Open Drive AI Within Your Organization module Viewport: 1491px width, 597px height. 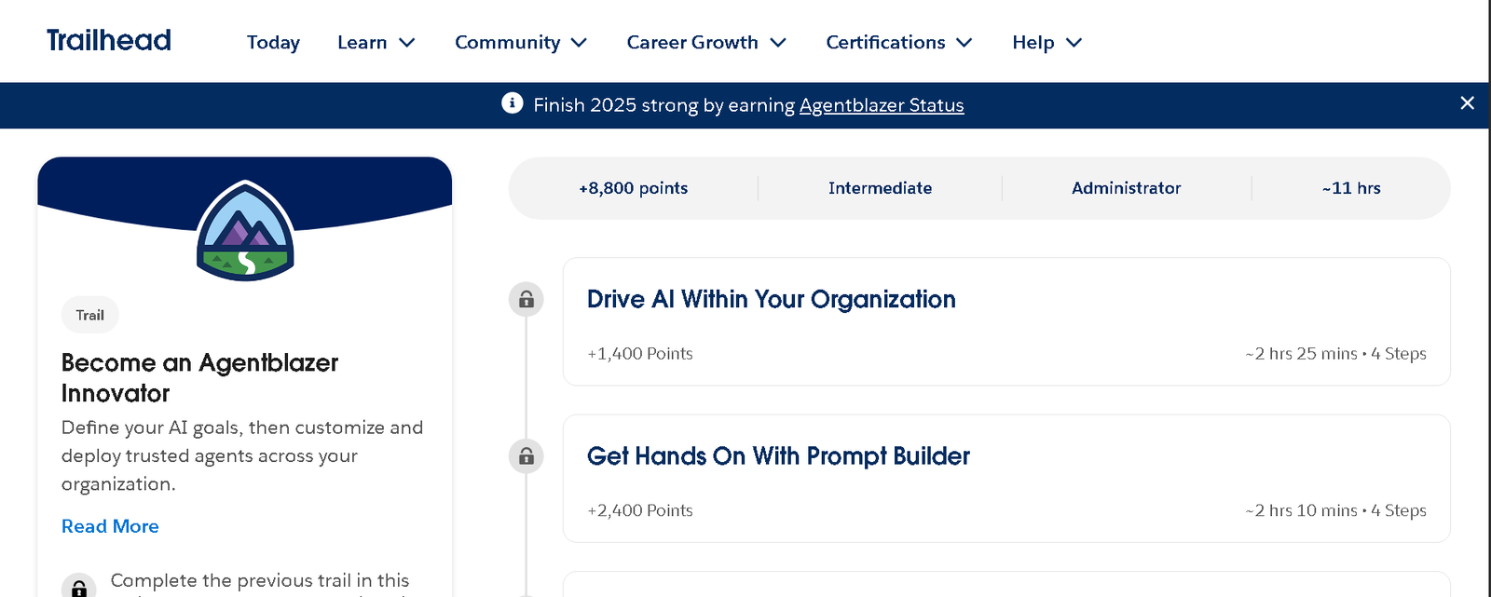771,299
